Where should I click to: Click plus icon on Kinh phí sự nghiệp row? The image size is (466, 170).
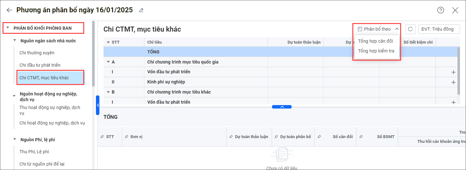(453, 82)
